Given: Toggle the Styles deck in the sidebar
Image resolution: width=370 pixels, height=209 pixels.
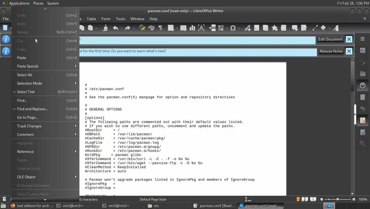Looking at the screenshot, I should pos(362,62).
